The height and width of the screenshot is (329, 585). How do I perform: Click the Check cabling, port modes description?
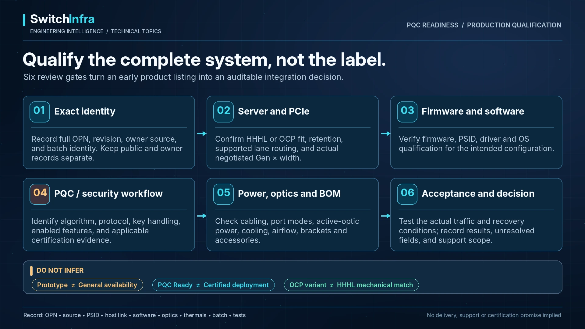[x=287, y=231]
